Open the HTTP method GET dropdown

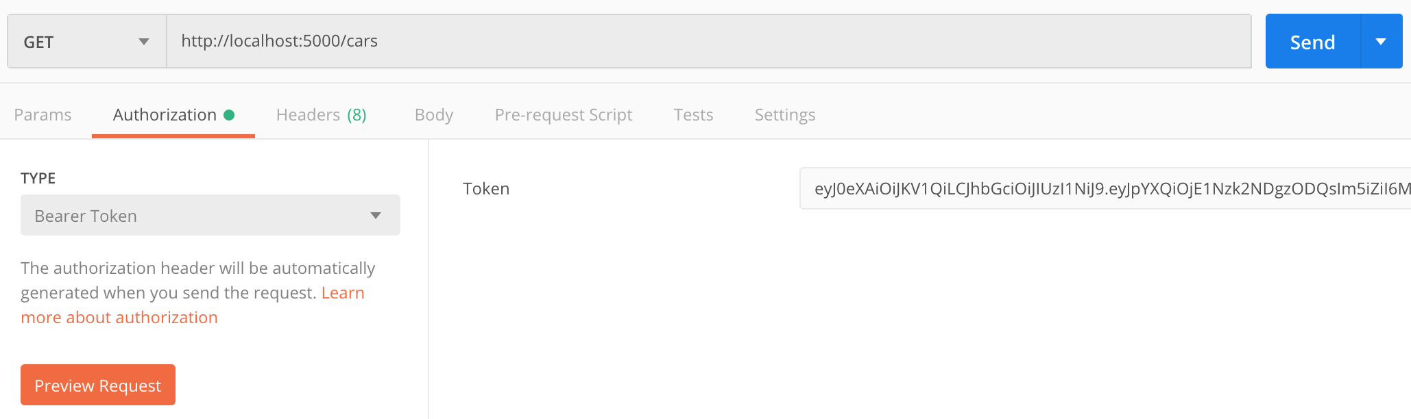(87, 42)
